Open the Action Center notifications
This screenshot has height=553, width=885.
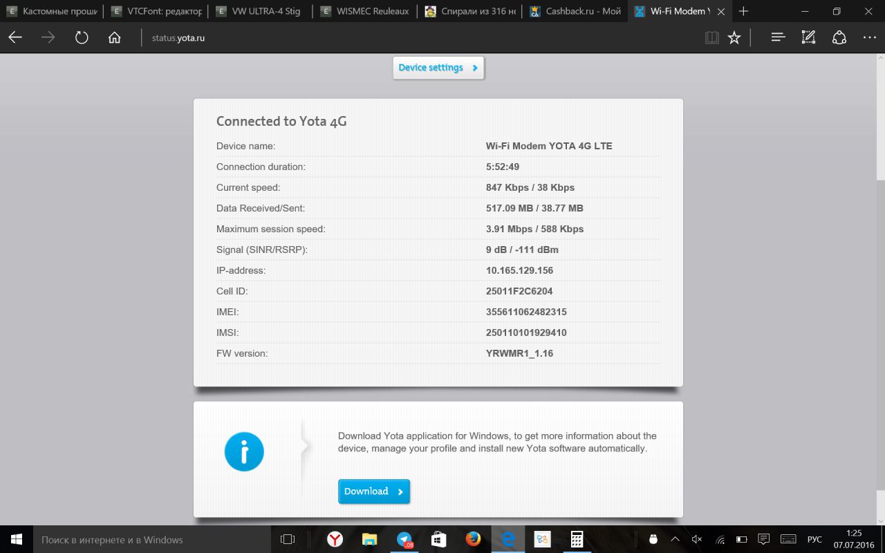pos(763,539)
